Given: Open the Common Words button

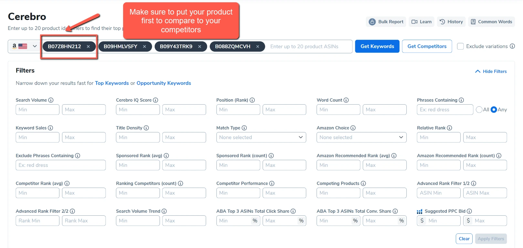Looking at the screenshot, I should click(x=491, y=22).
